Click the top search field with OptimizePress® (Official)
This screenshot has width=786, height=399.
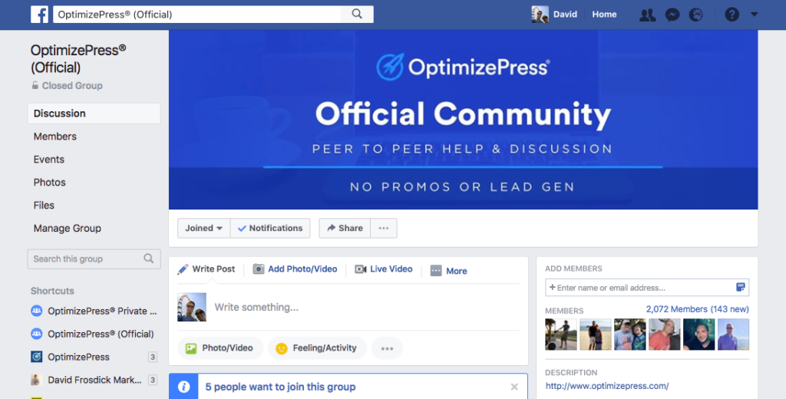[196, 14]
